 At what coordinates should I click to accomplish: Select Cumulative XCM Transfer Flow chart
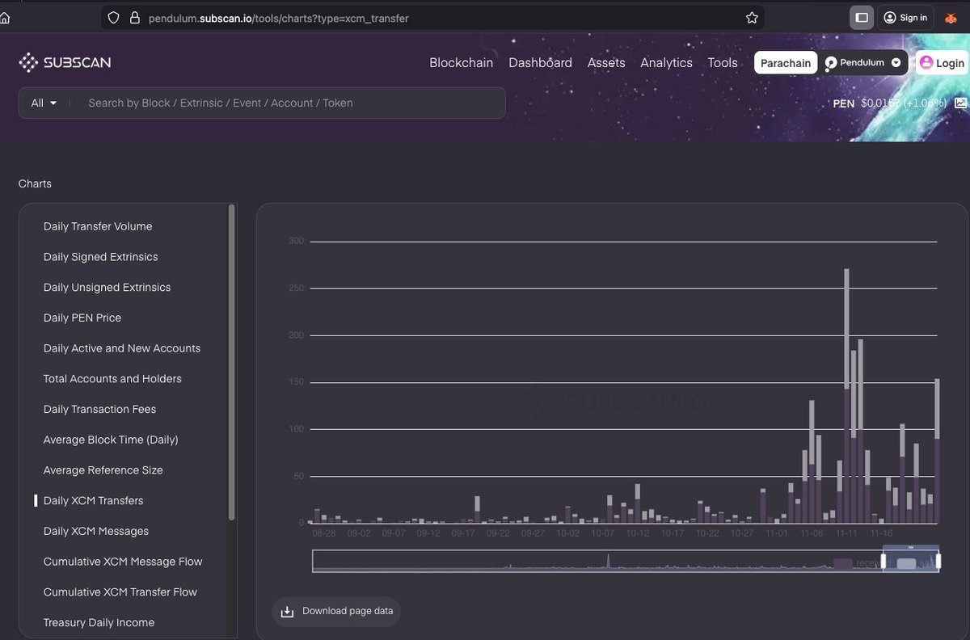120,592
